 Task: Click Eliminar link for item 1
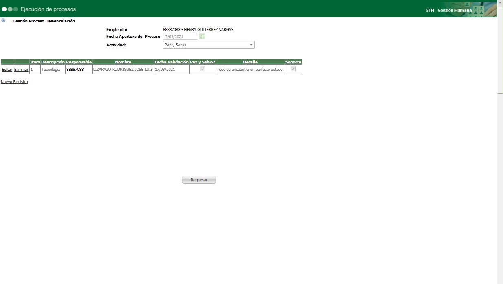click(x=21, y=70)
